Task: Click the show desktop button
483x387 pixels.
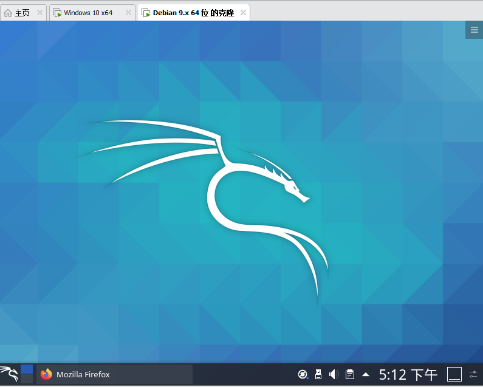Action: pos(454,374)
